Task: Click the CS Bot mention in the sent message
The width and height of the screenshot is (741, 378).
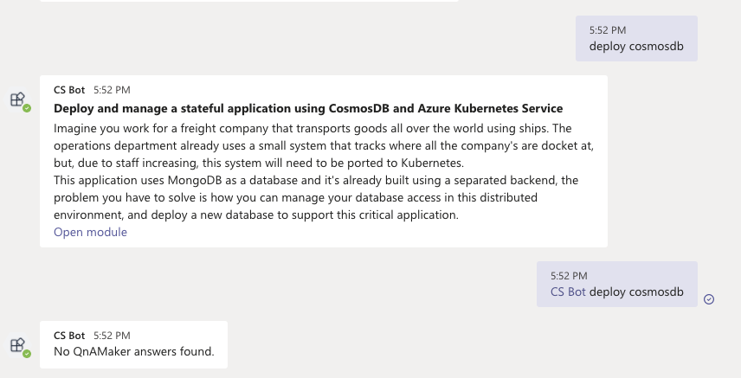Action: (568, 292)
